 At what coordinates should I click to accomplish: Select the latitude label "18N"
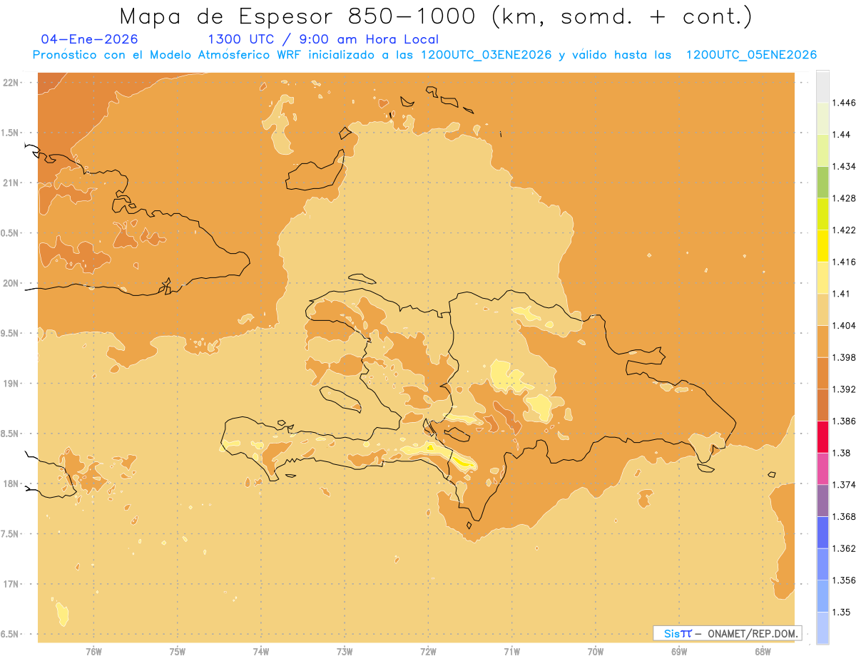pos(11,483)
